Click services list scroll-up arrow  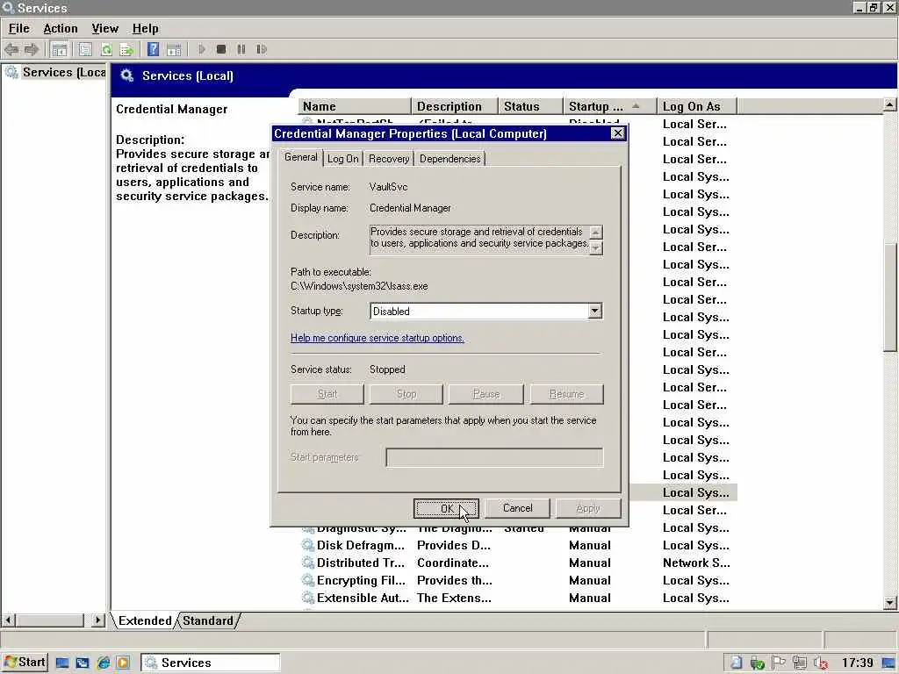point(889,105)
